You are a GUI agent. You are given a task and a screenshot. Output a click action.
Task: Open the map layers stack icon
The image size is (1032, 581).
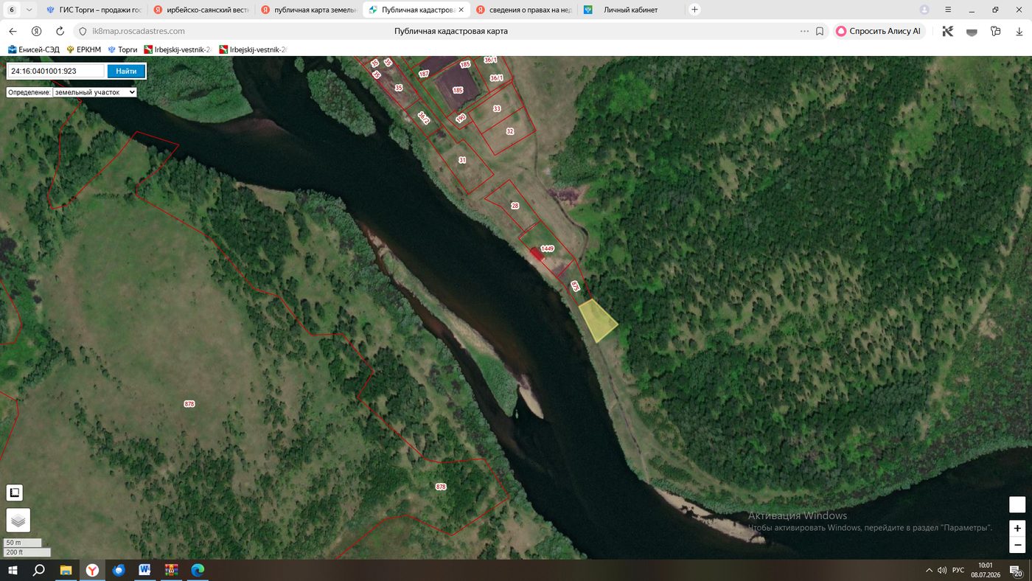tap(18, 521)
